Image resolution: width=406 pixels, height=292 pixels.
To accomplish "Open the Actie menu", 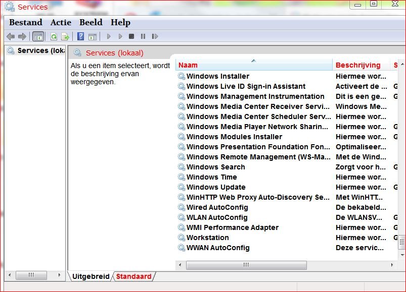I will [61, 22].
